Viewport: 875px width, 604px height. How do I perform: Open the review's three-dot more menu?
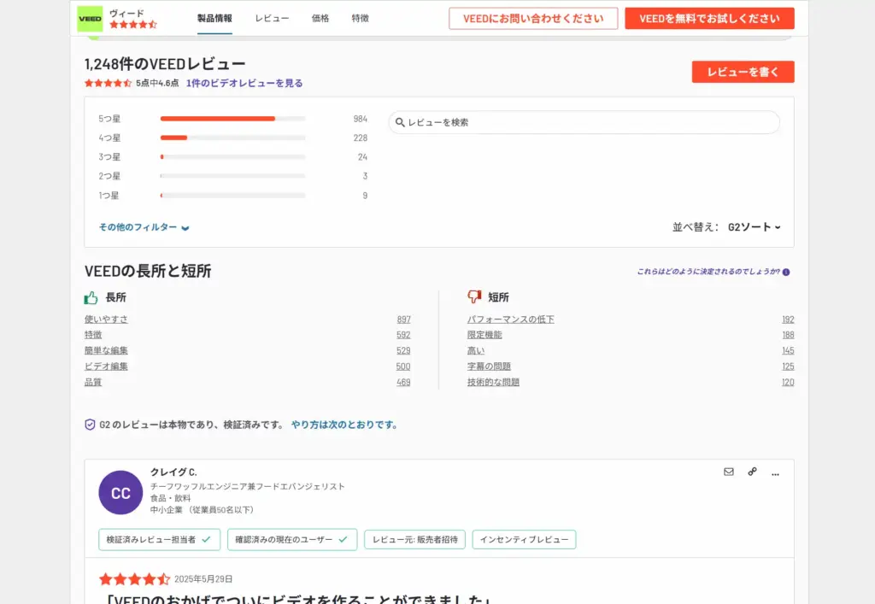[775, 474]
